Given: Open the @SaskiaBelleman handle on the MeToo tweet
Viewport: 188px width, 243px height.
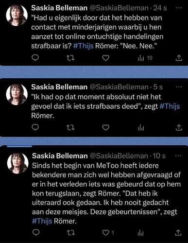Looking at the screenshot, I should 119,156.
